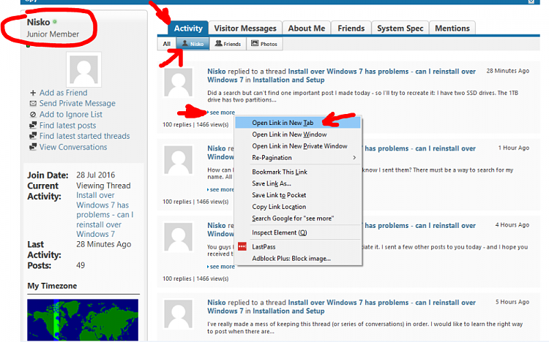Viewport: 549px width, 342px height.
Task: Choose Open Link in New Tab
Action: [x=298, y=123]
